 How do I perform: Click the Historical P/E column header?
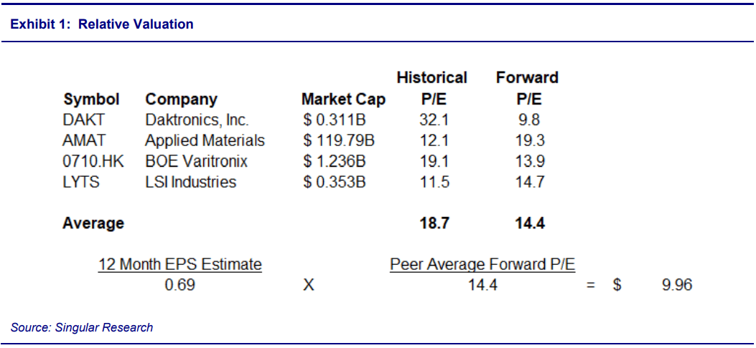point(431,88)
